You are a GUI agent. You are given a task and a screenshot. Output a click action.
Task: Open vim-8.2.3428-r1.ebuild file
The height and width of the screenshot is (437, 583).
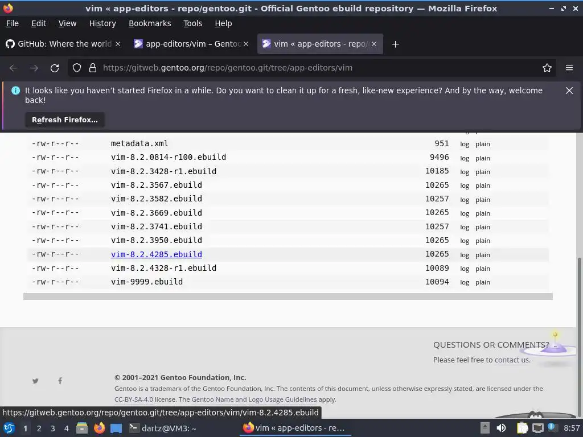tap(163, 171)
